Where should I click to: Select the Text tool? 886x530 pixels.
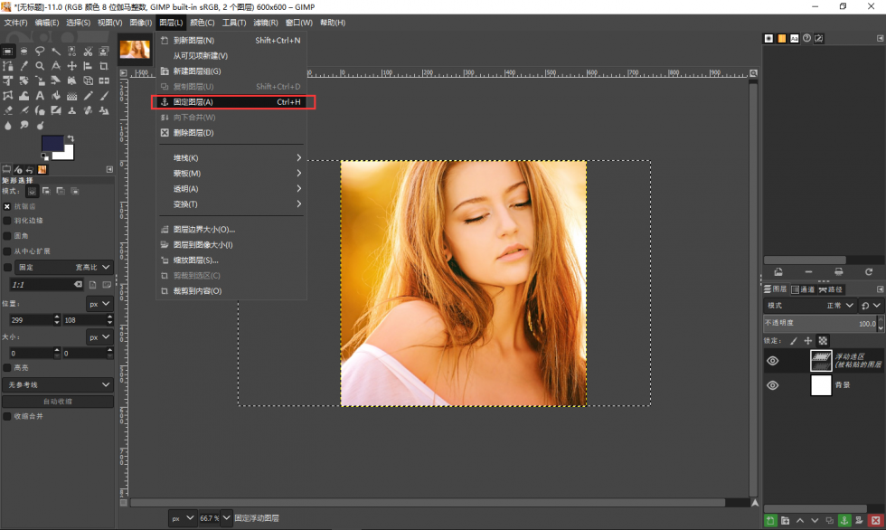click(x=40, y=96)
